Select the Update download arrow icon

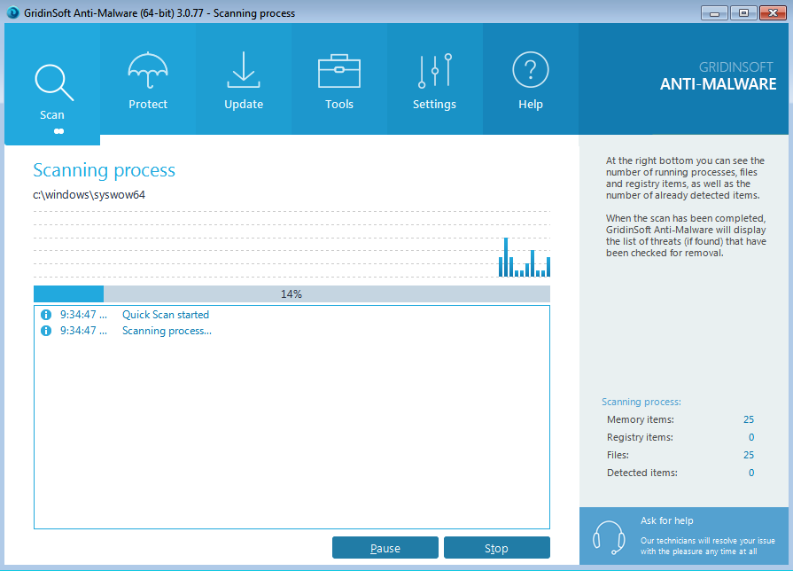[244, 70]
